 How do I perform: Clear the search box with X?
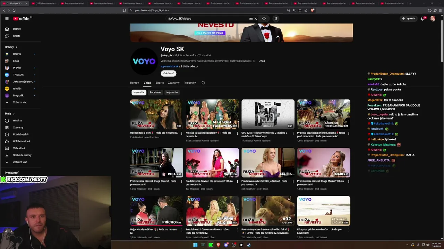point(256,19)
